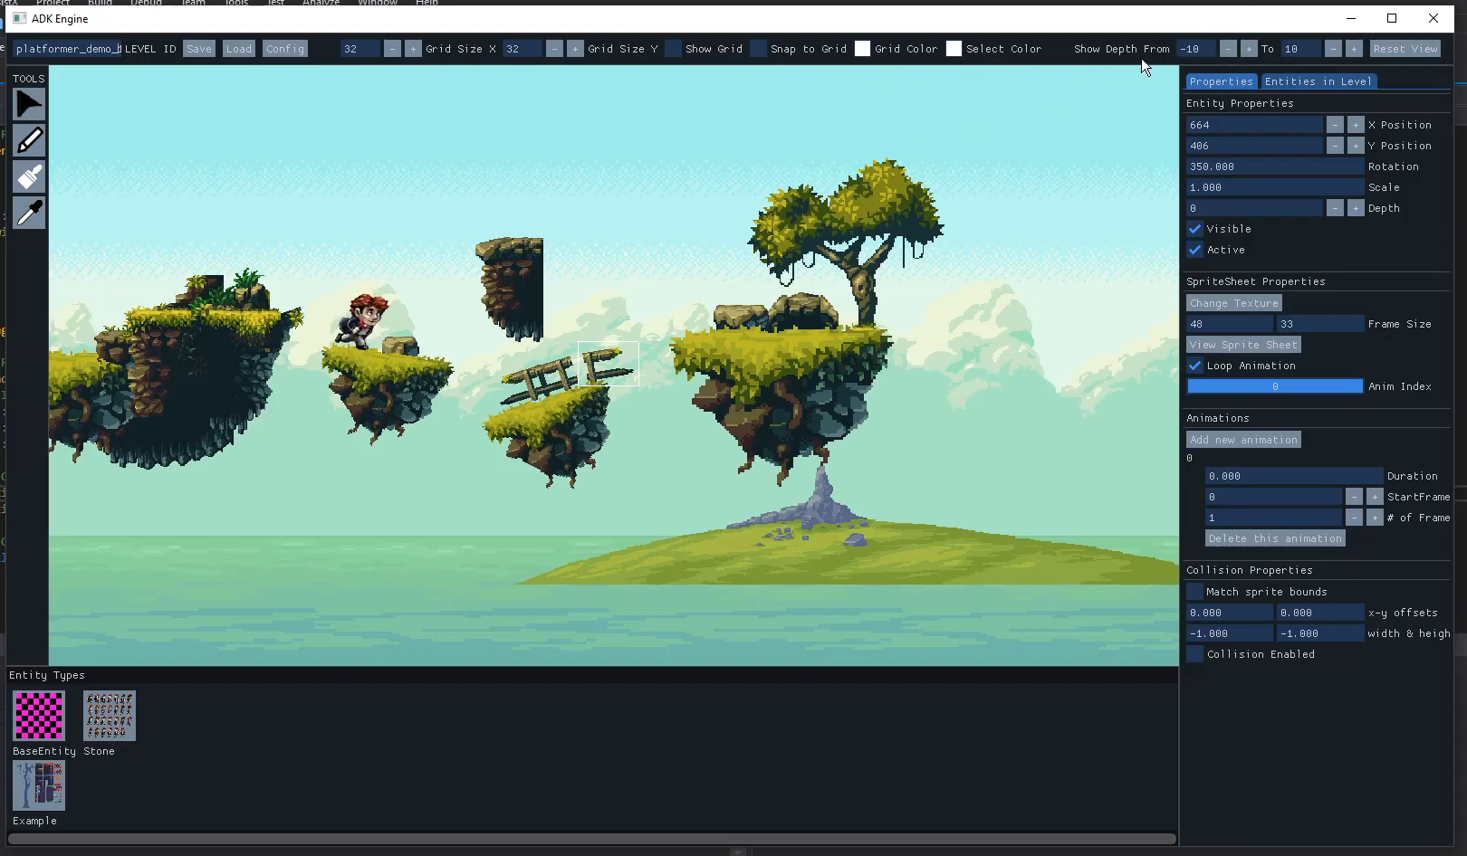
Task: Decrease Grid Size Y with minus button
Action: [x=554, y=49]
